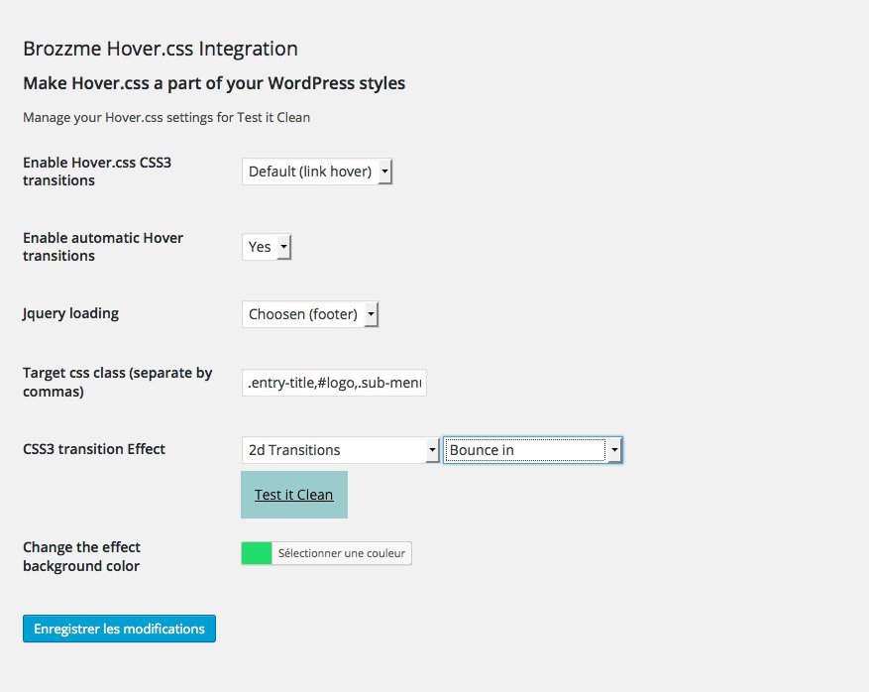Click the Brozzme Hover.css Integration heading
This screenshot has width=869, height=692.
[x=161, y=49]
